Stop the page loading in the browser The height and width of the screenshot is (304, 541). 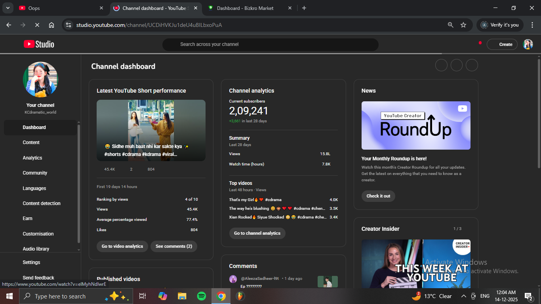click(x=37, y=25)
